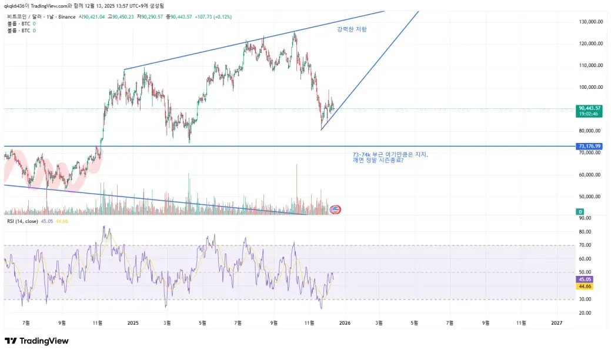Click the countdown timer 19:02:46 under price tag

(x=589, y=114)
